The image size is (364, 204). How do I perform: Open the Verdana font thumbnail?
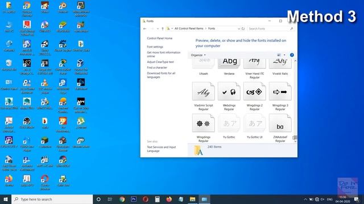point(229,63)
